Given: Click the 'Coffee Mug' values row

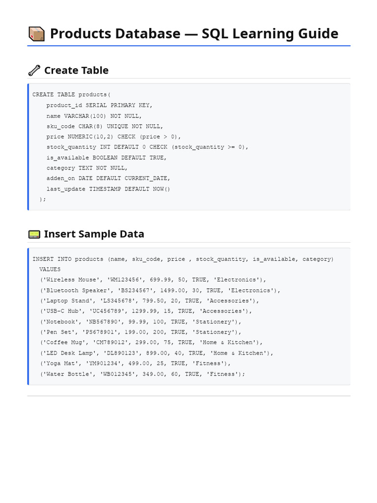Looking at the screenshot, I should click(x=151, y=342).
